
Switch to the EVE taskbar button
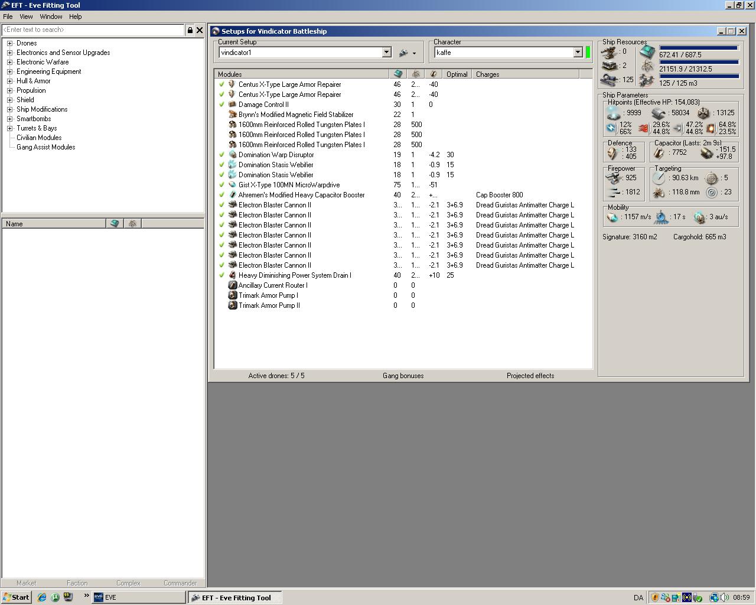(x=139, y=597)
